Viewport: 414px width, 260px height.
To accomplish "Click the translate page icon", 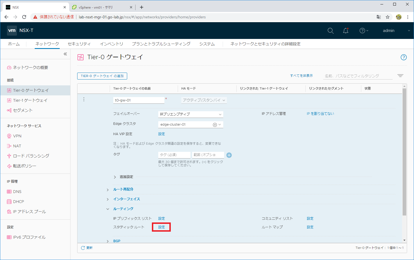I will point(379,17).
